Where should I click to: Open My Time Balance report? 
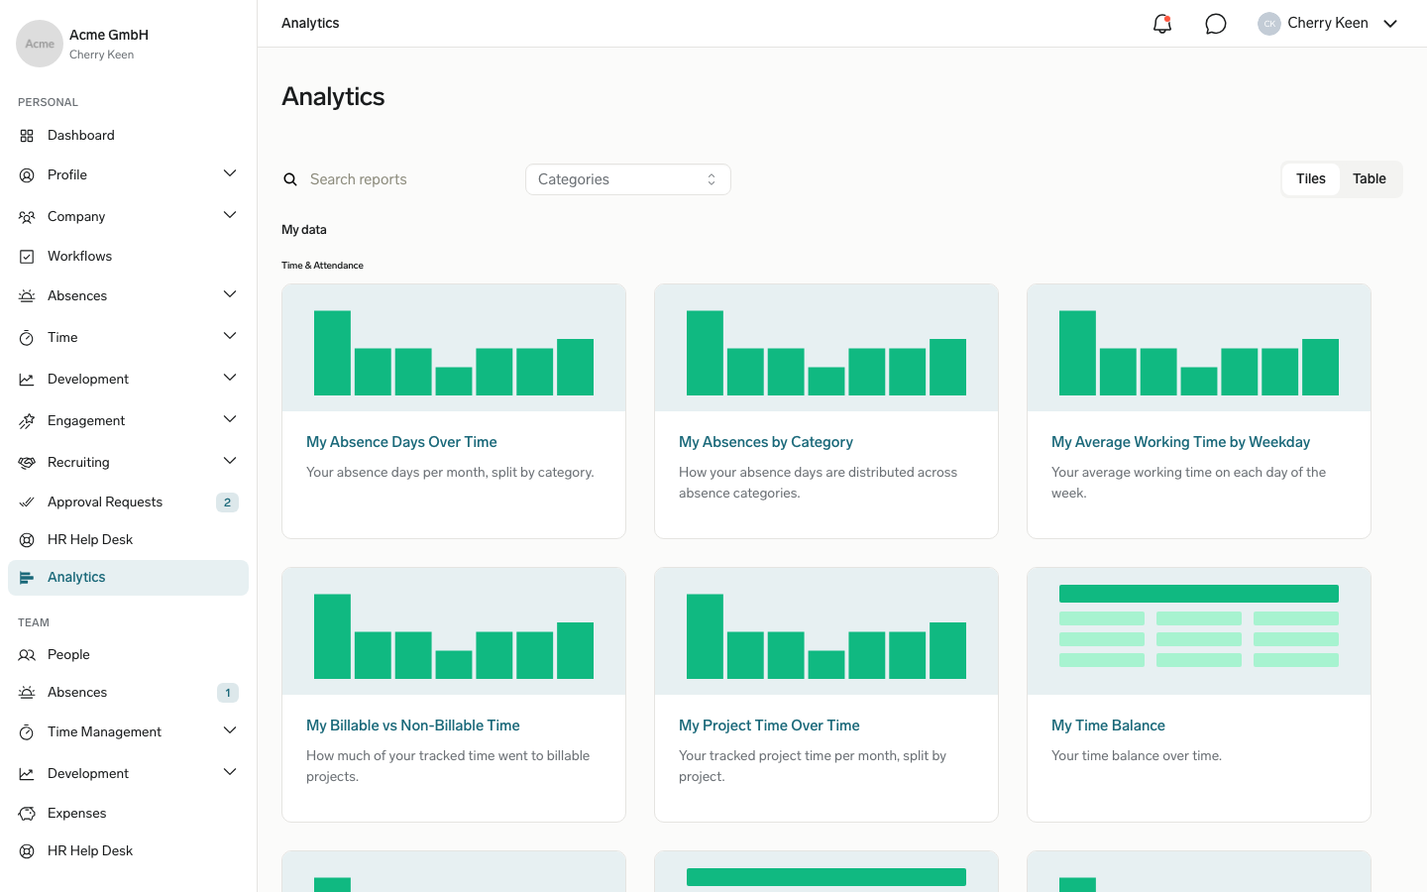tap(1108, 725)
